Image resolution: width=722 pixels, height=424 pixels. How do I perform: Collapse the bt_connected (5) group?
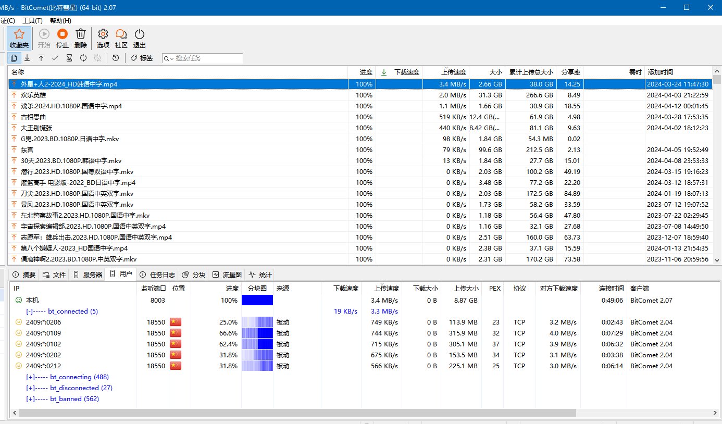(x=62, y=311)
